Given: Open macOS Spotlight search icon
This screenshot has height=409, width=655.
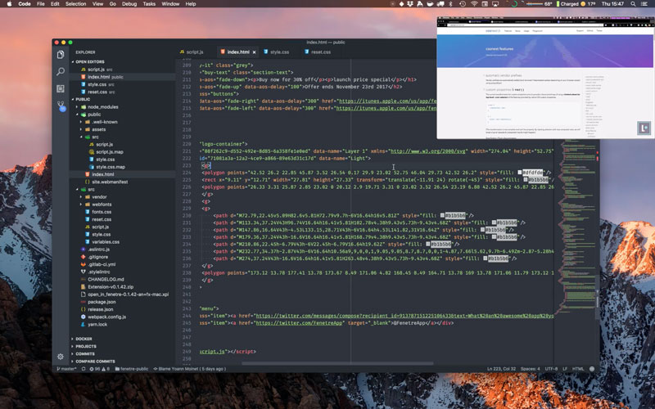Looking at the screenshot, I should click(x=633, y=4).
